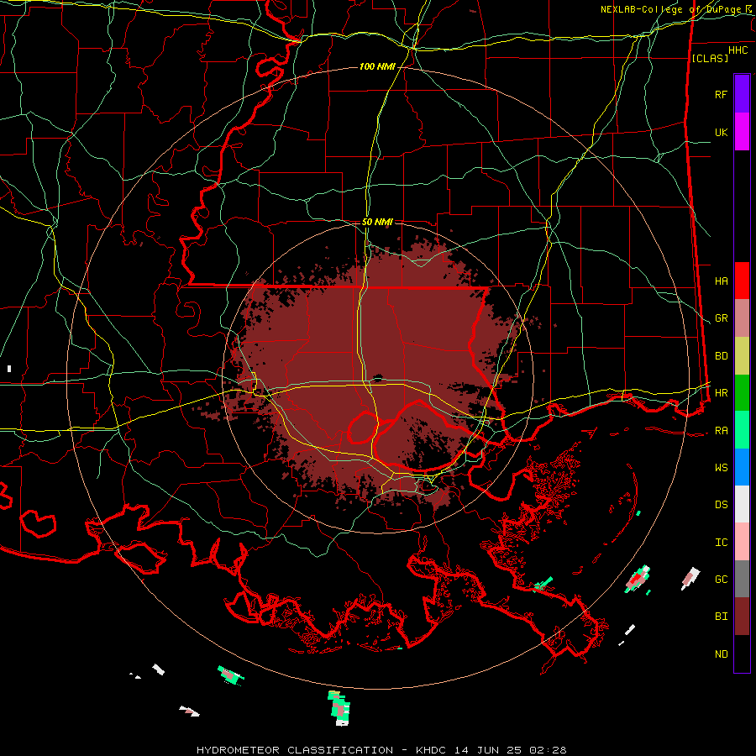
Task: Click the IC pink legend swatch
Action: click(x=742, y=542)
